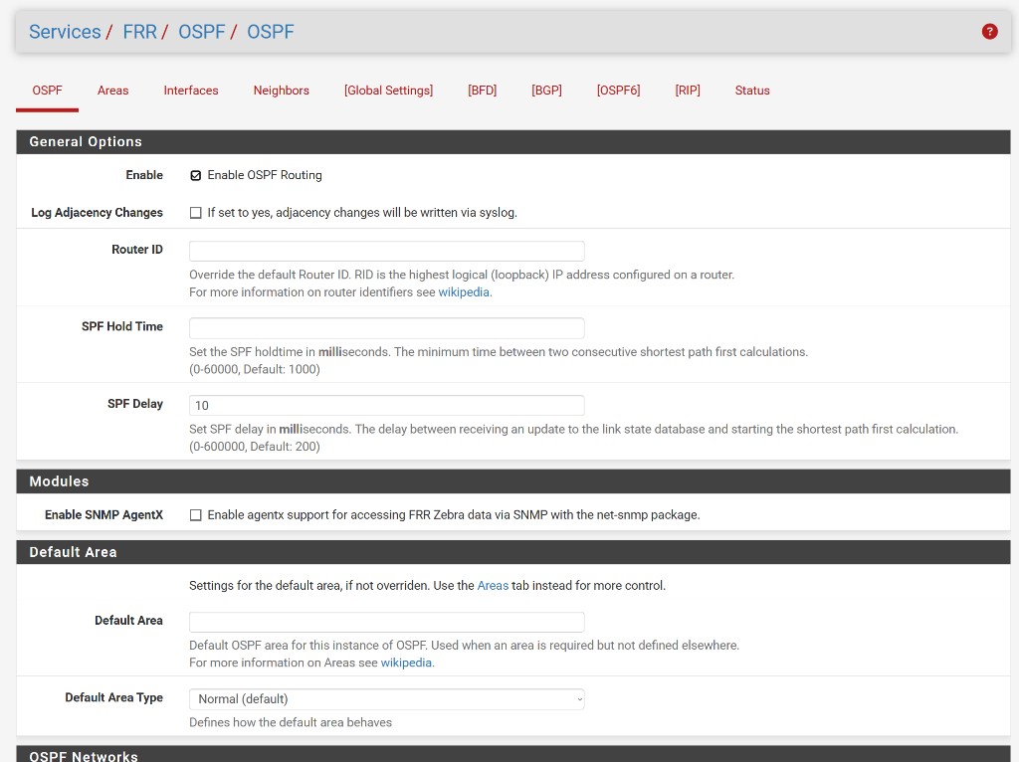Screen dimensions: 1019x762
Task: Go to the Neighbors tab
Action: pos(281,91)
